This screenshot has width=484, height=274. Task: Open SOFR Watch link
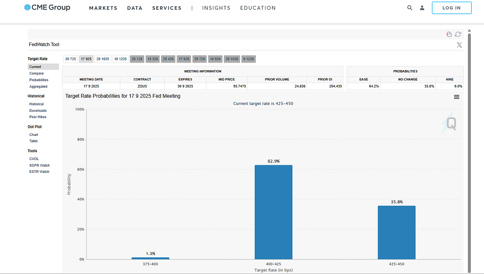39,165
